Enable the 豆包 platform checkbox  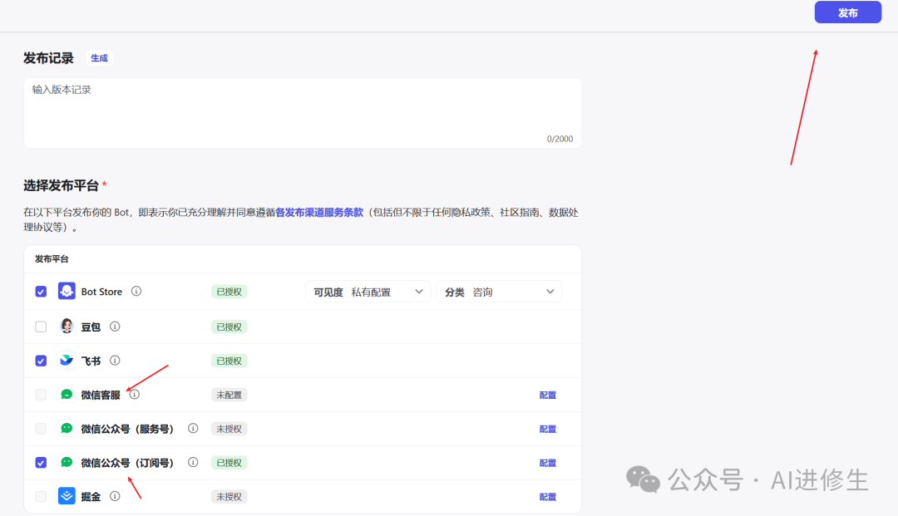pos(41,327)
